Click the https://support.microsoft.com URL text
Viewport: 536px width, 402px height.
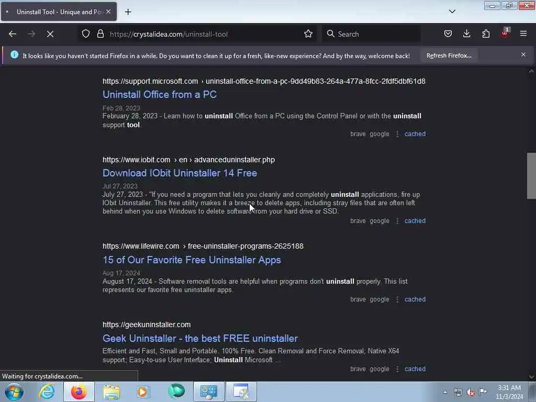(150, 81)
